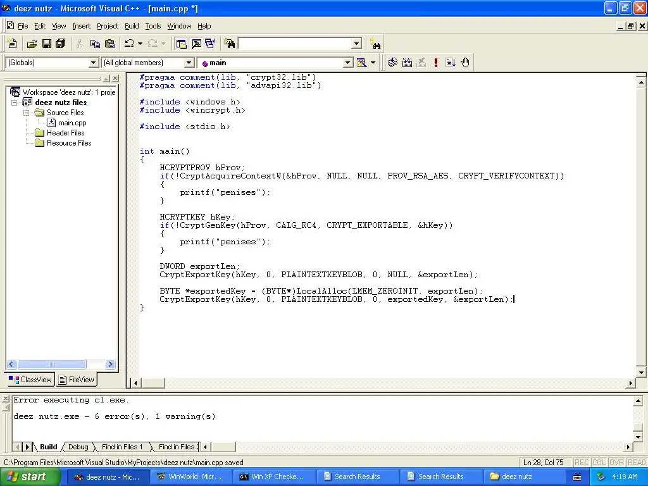
Task: Open the File menu
Action: click(23, 26)
